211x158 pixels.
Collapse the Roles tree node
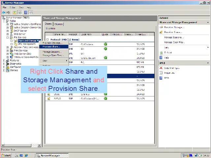(x=4, y=21)
